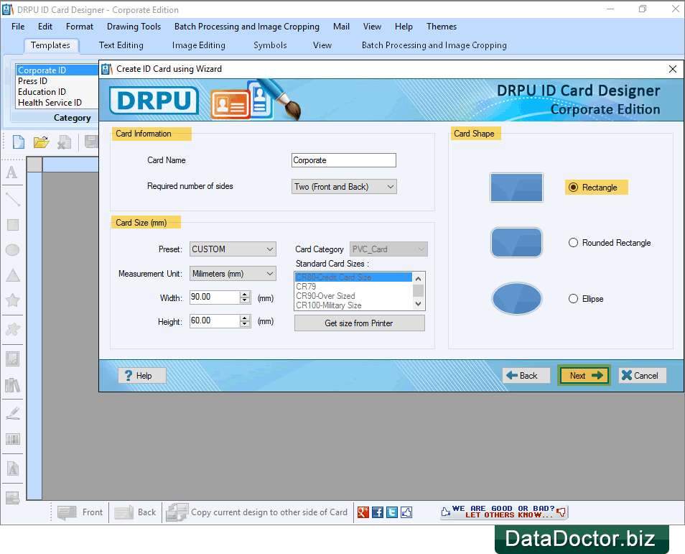This screenshot has width=685, height=554.
Task: Increase the Height value with up arrow
Action: (245, 318)
